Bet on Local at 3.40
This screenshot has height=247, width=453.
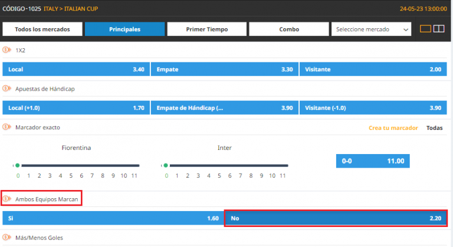point(75,69)
